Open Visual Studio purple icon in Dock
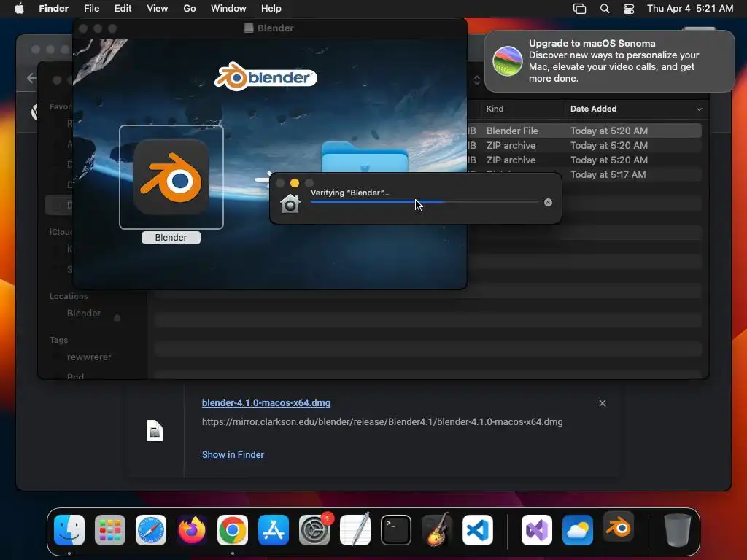This screenshot has width=747, height=560. (x=537, y=530)
